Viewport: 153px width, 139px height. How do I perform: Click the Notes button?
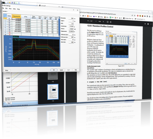(7, 70)
